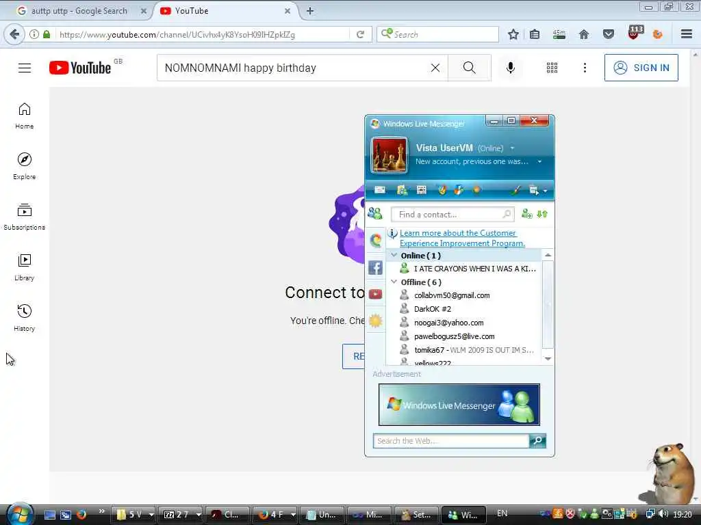This screenshot has height=525, width=701.
Task: Open the YouTube hamburger guide menu
Action: point(25,68)
